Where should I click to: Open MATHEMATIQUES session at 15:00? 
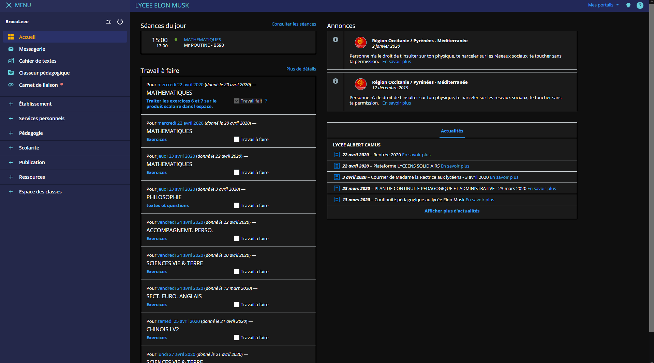click(x=202, y=40)
